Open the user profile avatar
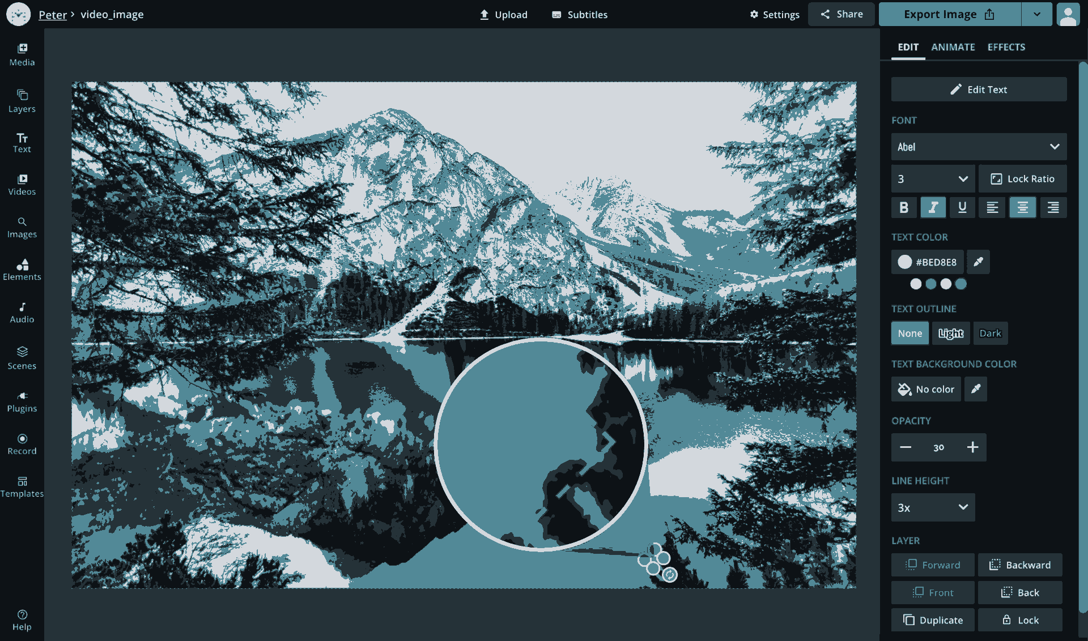The width and height of the screenshot is (1088, 641). click(x=1068, y=14)
